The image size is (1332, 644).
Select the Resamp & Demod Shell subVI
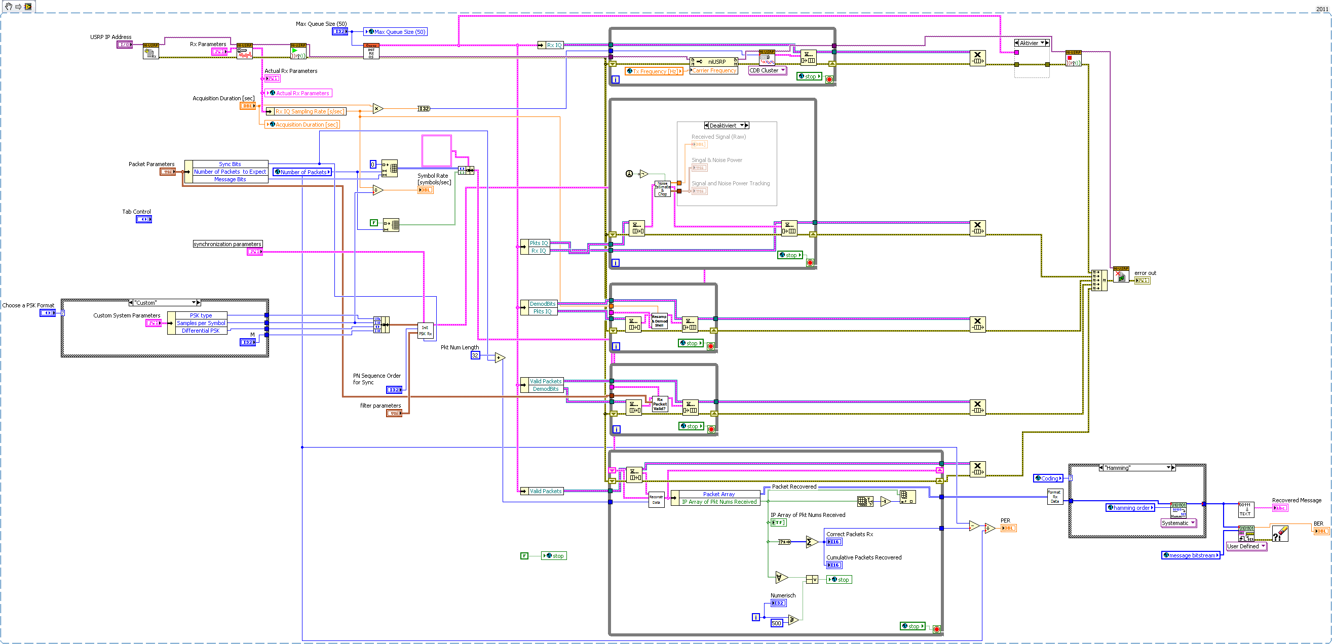pos(659,321)
